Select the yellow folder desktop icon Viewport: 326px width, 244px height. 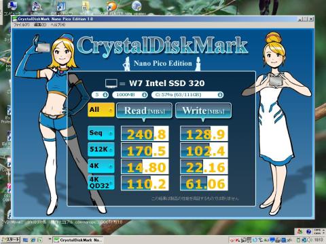(x=86, y=6)
